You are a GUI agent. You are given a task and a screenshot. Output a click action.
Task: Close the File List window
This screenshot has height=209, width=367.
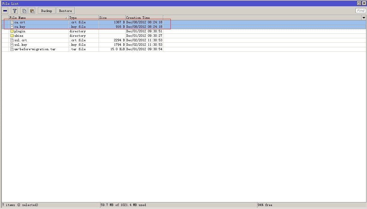point(364,3)
